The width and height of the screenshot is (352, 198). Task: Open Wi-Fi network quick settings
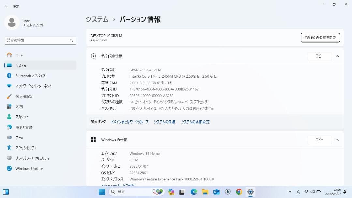pos(306,192)
